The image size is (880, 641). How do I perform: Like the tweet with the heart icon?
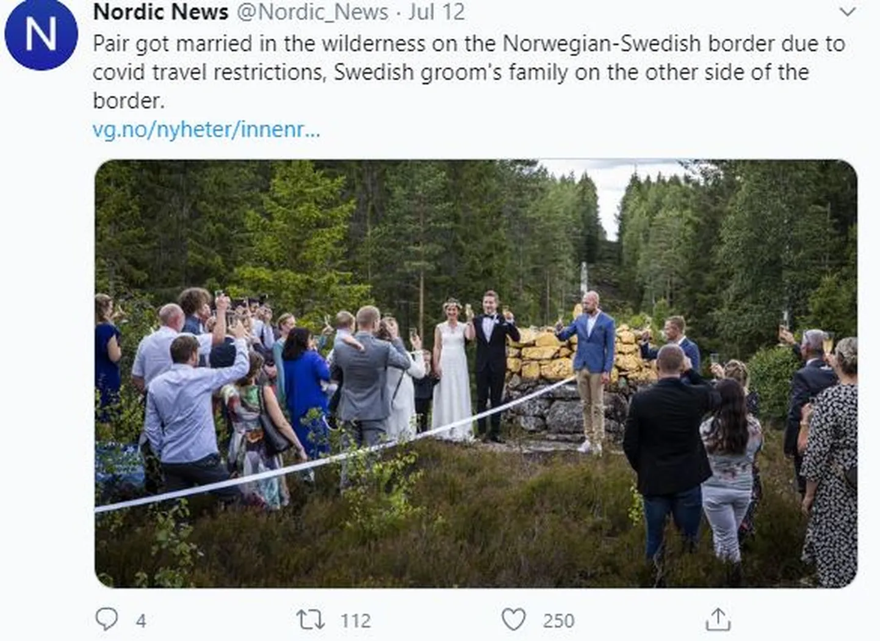coord(513,620)
